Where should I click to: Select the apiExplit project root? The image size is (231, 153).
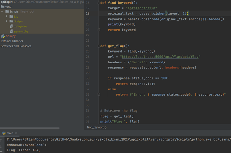pyautogui.click(x=7, y=2)
